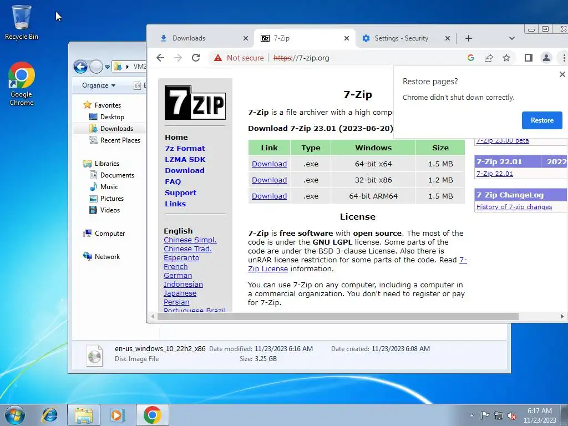Show hidden tray icons arrow
This screenshot has width=568, height=426.
pos(471,415)
